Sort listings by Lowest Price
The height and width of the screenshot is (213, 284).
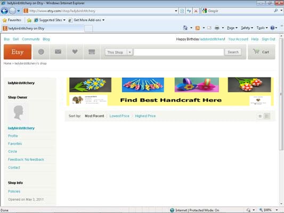pos(119,116)
